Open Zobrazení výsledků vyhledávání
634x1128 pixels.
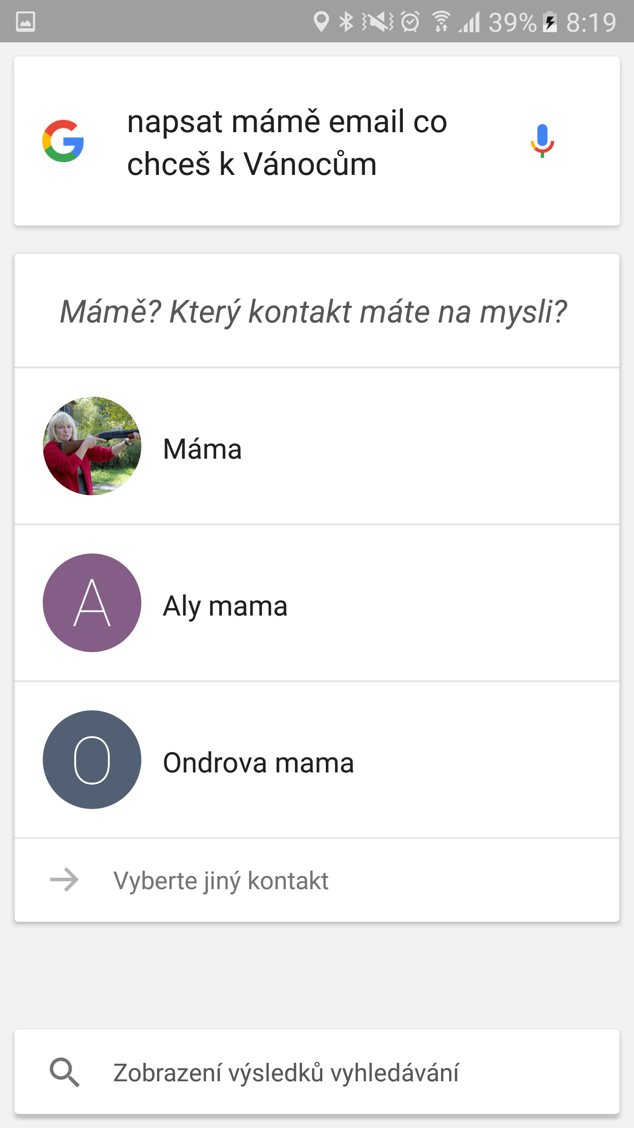[x=286, y=1072]
